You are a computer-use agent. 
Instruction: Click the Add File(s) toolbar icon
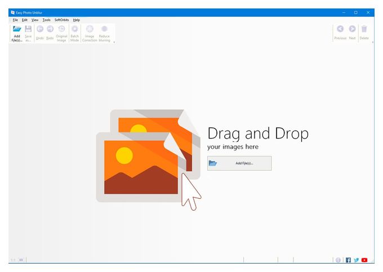point(17,33)
